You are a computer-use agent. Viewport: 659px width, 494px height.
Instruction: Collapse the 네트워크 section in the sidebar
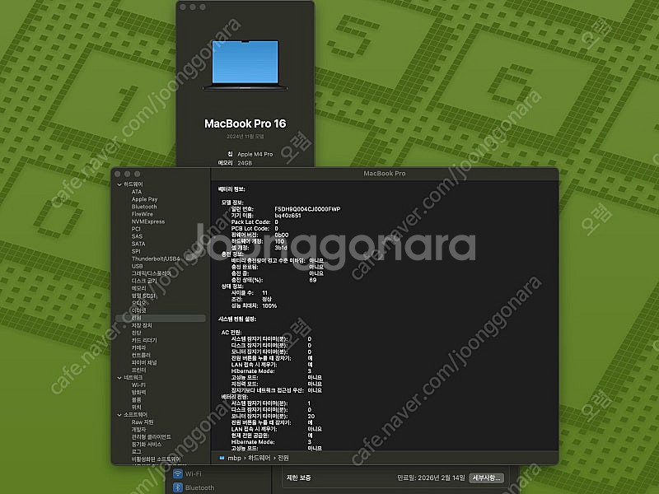click(119, 378)
